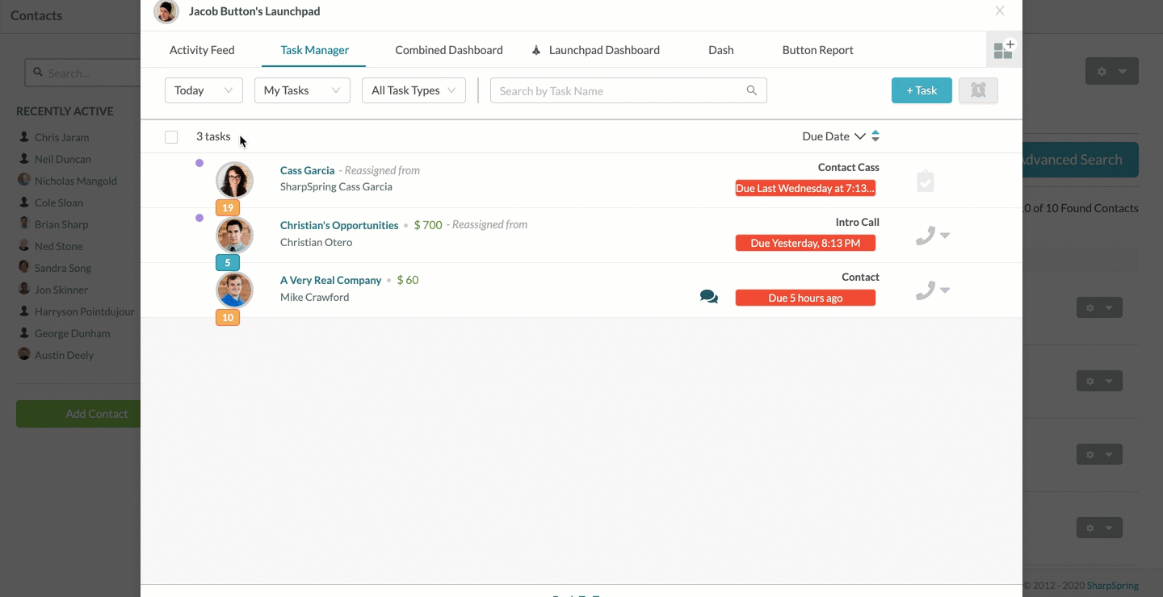Click lead score badge 10
The height and width of the screenshot is (597, 1163).
[228, 318]
